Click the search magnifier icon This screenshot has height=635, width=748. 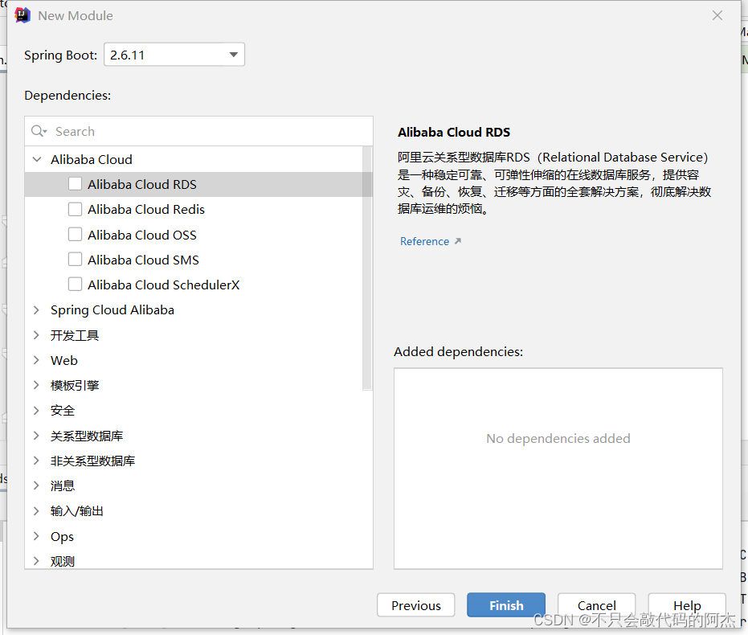pos(38,131)
